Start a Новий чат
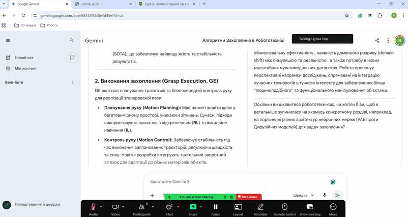408x217 pixels. [x=24, y=58]
